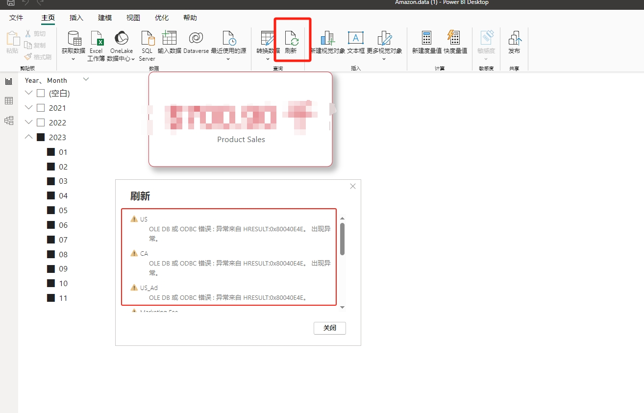Click the refresh error list scrollbar
Screen dimensions: 644x413
(342, 239)
